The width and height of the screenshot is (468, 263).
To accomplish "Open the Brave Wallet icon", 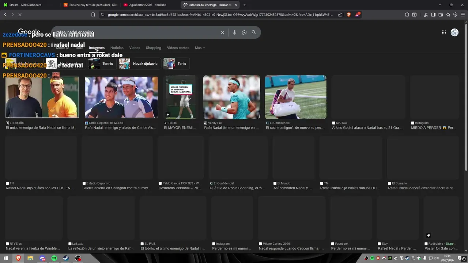I will [441, 15].
